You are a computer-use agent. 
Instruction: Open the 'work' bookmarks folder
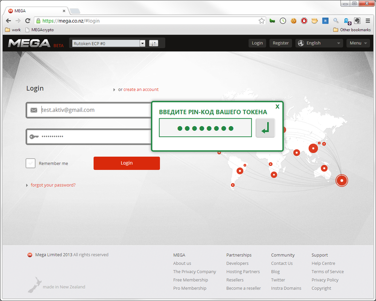pyautogui.click(x=13, y=30)
